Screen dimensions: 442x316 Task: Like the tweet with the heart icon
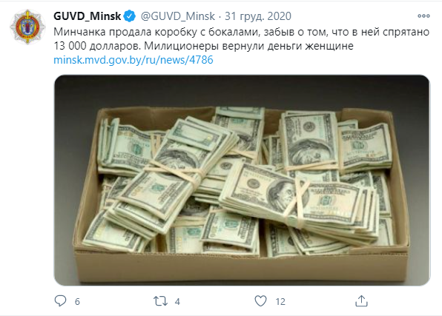tap(260, 300)
